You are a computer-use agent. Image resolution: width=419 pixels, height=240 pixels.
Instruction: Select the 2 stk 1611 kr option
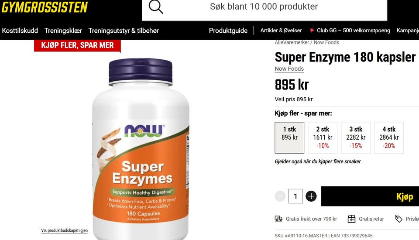click(x=323, y=137)
